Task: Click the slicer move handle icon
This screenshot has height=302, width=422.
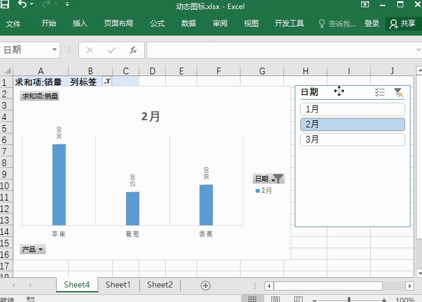Action: point(339,91)
